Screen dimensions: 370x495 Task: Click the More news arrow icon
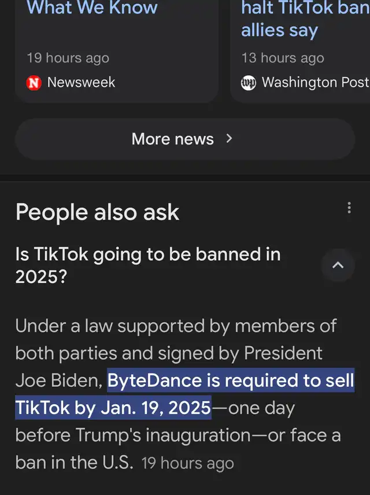(x=229, y=139)
